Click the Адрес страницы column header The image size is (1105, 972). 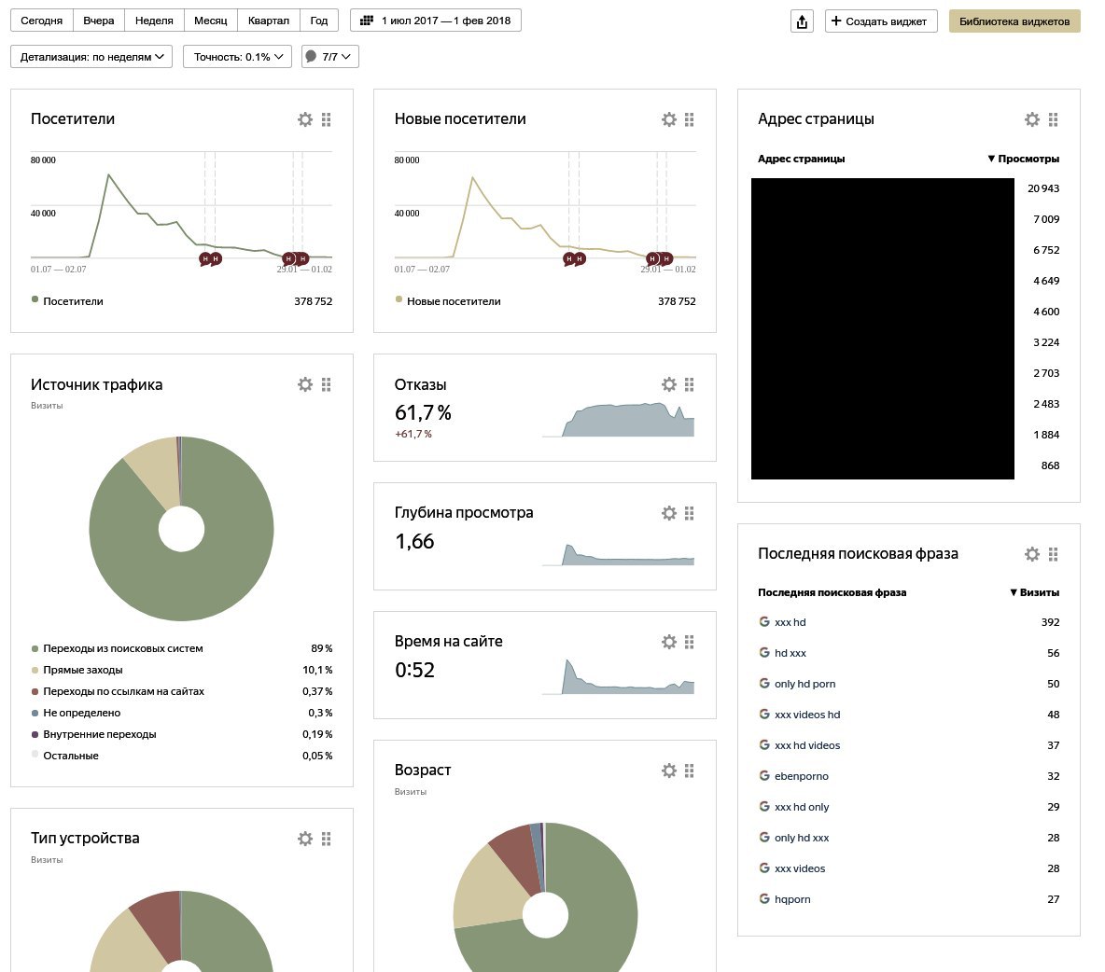tap(802, 159)
